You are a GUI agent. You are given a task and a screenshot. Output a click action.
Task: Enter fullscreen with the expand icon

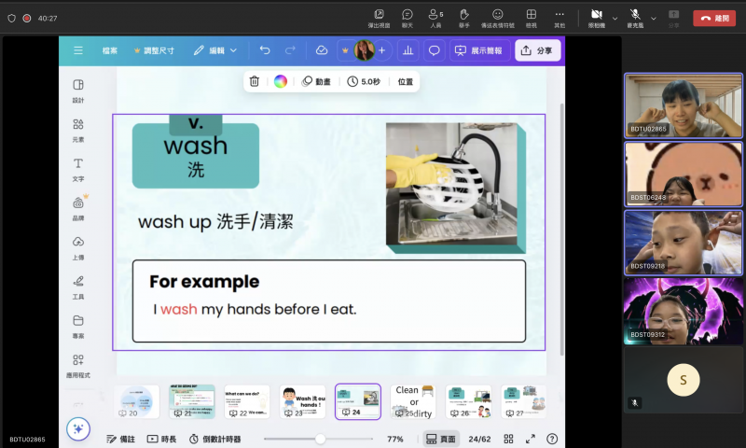[x=531, y=439]
